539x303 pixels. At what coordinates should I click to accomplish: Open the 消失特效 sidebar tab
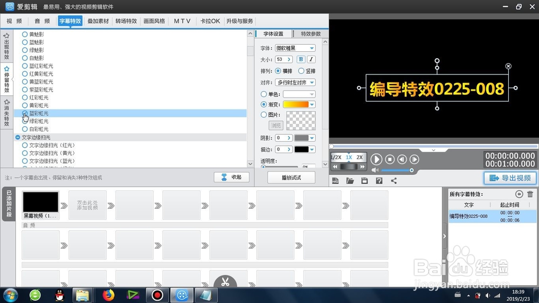(6, 113)
